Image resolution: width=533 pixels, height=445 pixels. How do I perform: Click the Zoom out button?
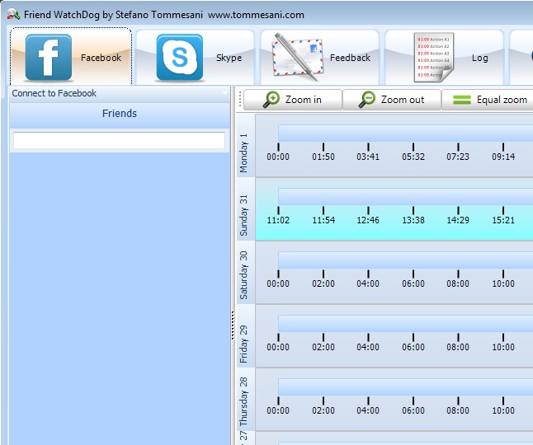pyautogui.click(x=392, y=100)
